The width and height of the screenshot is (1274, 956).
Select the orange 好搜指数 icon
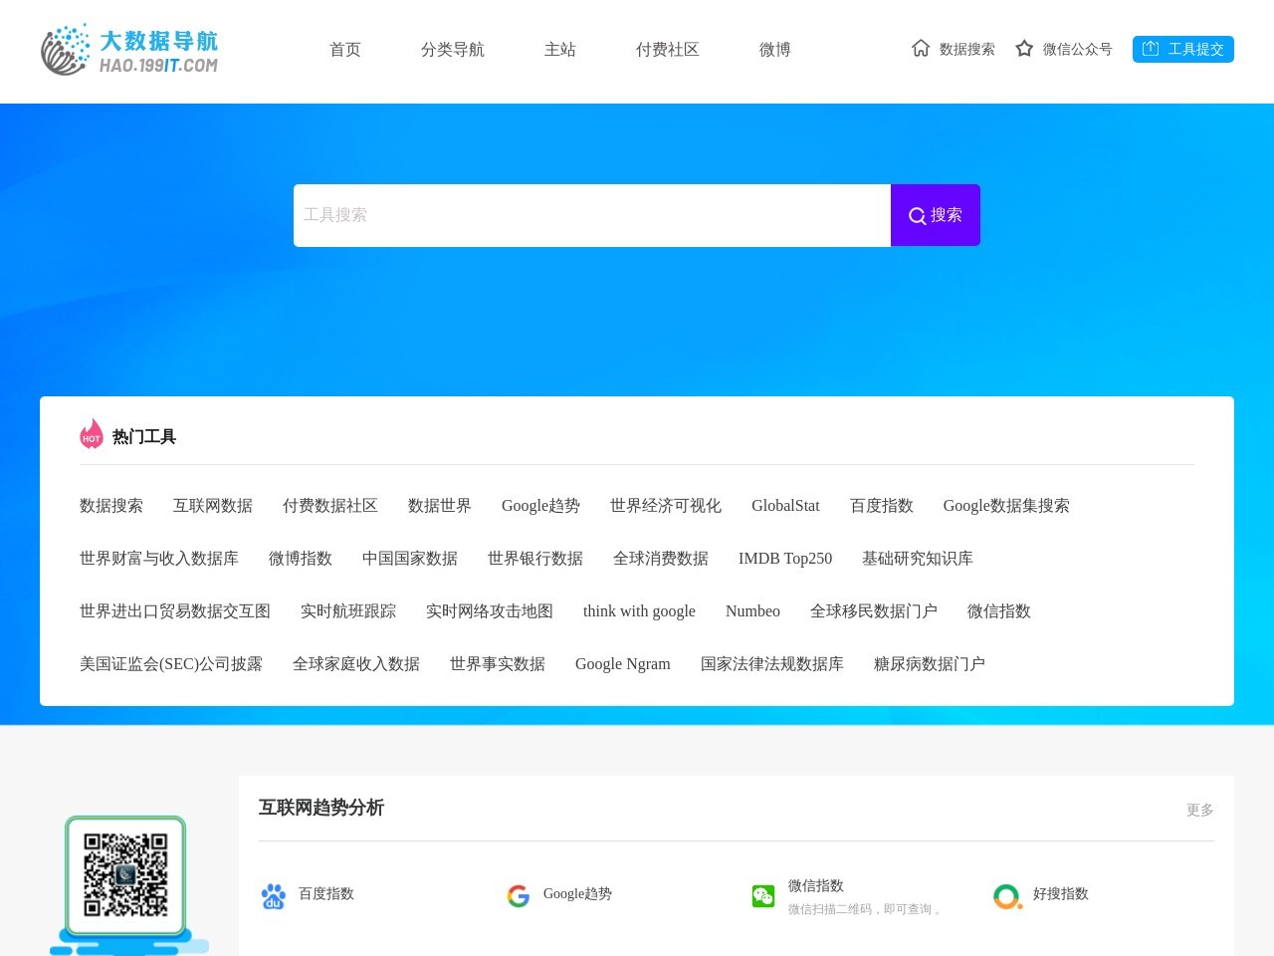[1008, 896]
